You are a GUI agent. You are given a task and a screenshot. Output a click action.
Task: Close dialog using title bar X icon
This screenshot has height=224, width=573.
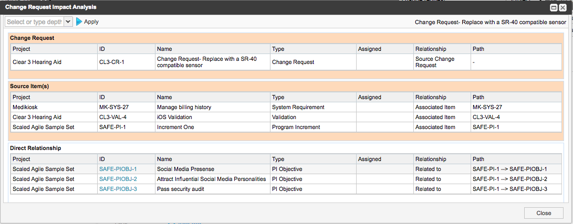click(x=562, y=8)
